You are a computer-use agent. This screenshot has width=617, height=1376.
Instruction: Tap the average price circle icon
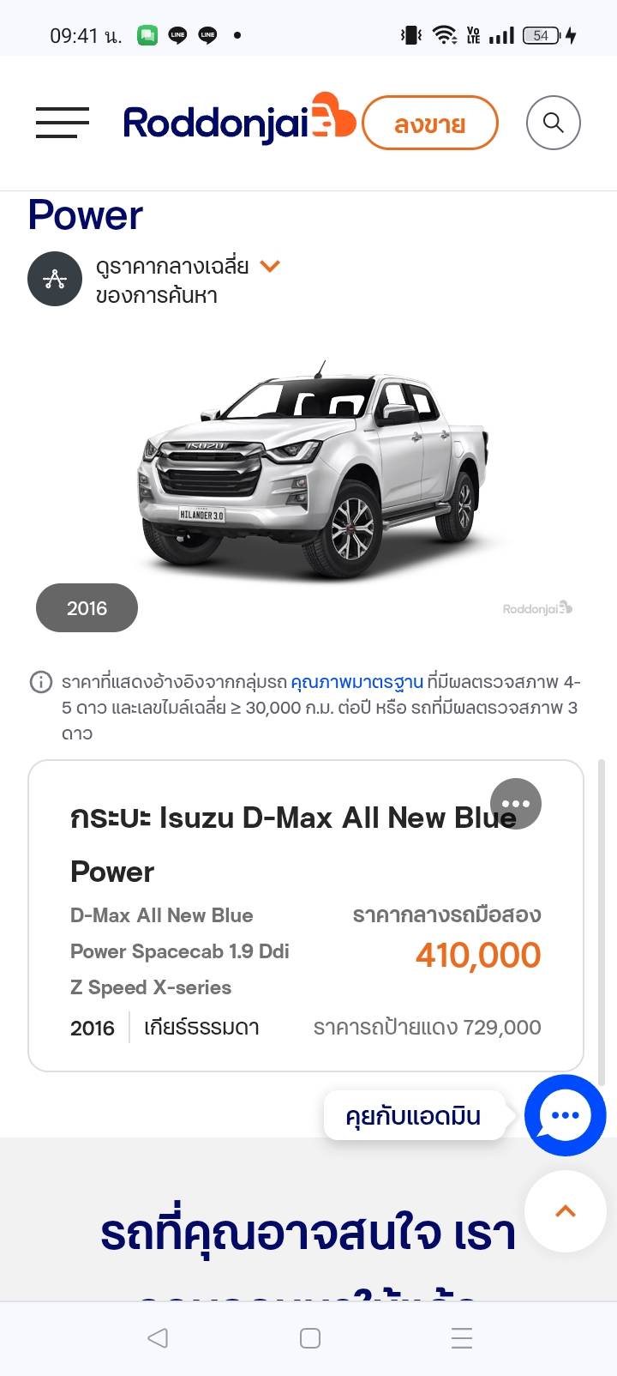pyautogui.click(x=55, y=279)
